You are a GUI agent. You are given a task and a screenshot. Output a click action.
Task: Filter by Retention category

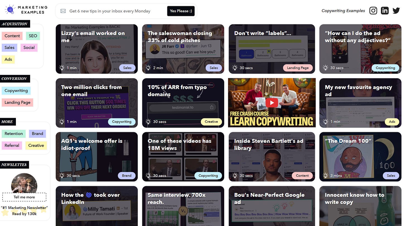pyautogui.click(x=14, y=134)
